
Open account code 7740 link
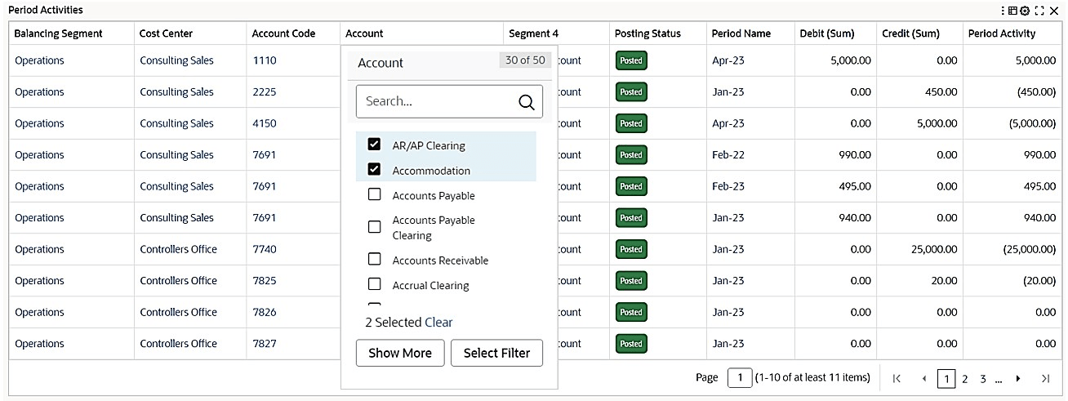pos(265,249)
